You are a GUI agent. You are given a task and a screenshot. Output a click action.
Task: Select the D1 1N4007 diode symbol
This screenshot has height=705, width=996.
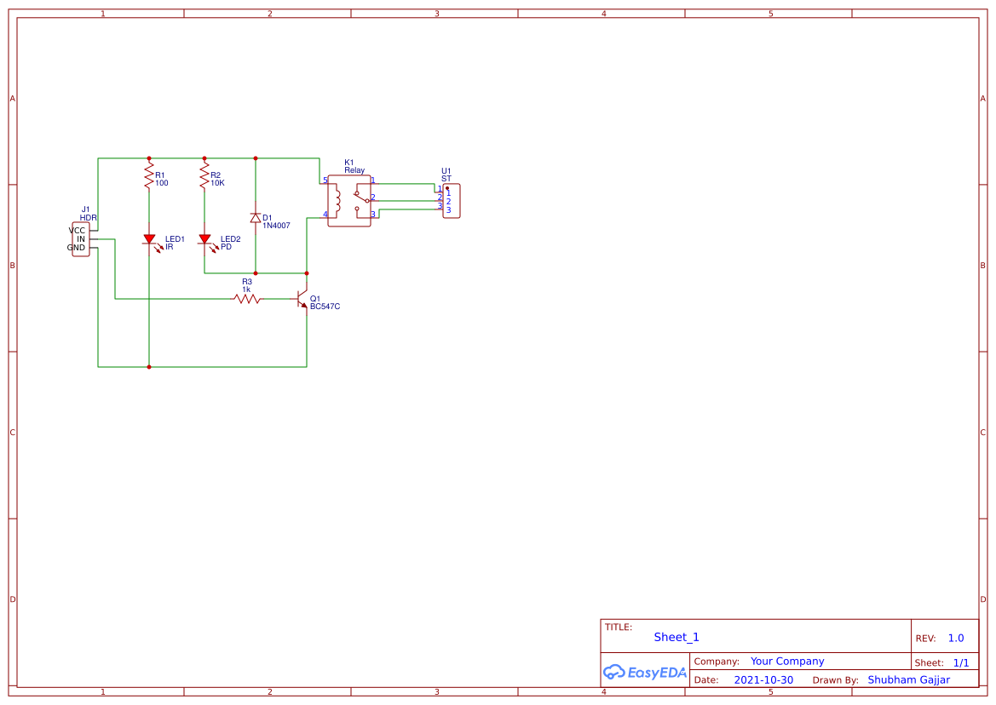pos(255,218)
